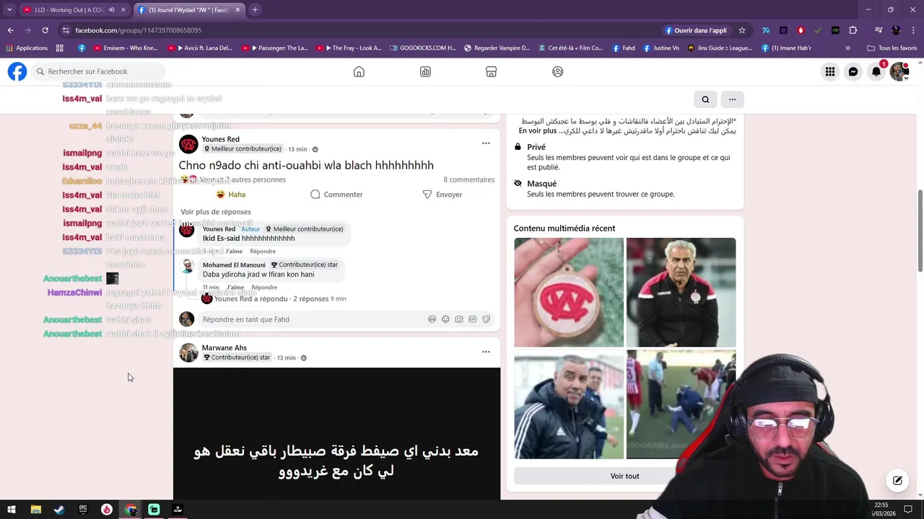
Task: Open grey-haired coach media thumbnail
Action: (681, 292)
